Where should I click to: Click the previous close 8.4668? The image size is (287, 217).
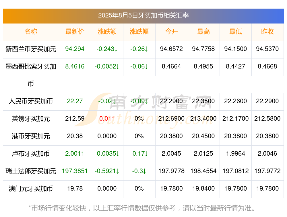click(x=267, y=67)
